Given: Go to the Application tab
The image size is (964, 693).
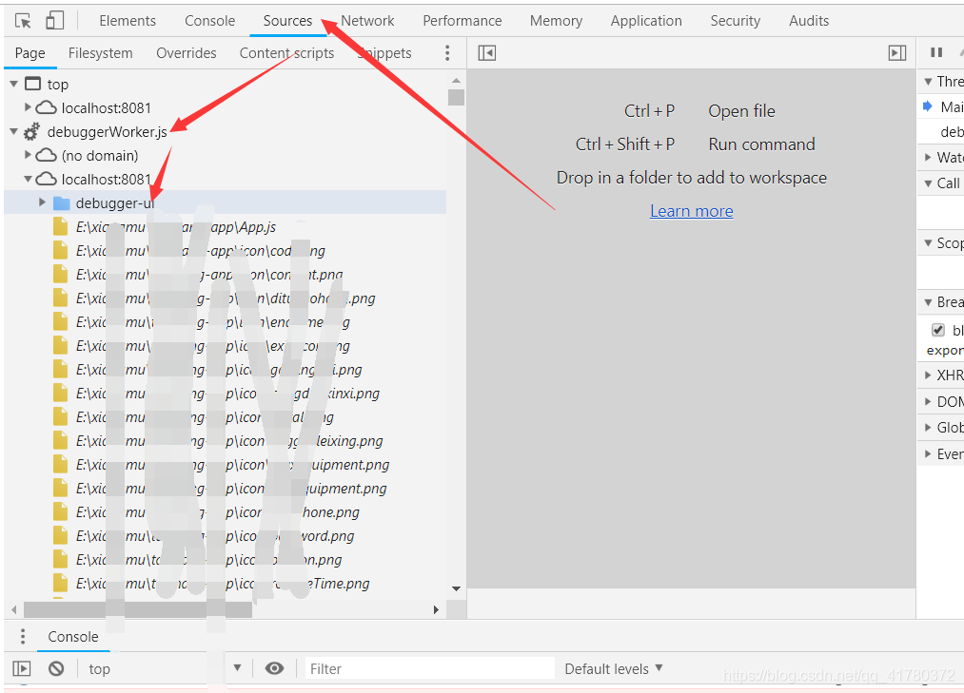Looking at the screenshot, I should click(645, 21).
